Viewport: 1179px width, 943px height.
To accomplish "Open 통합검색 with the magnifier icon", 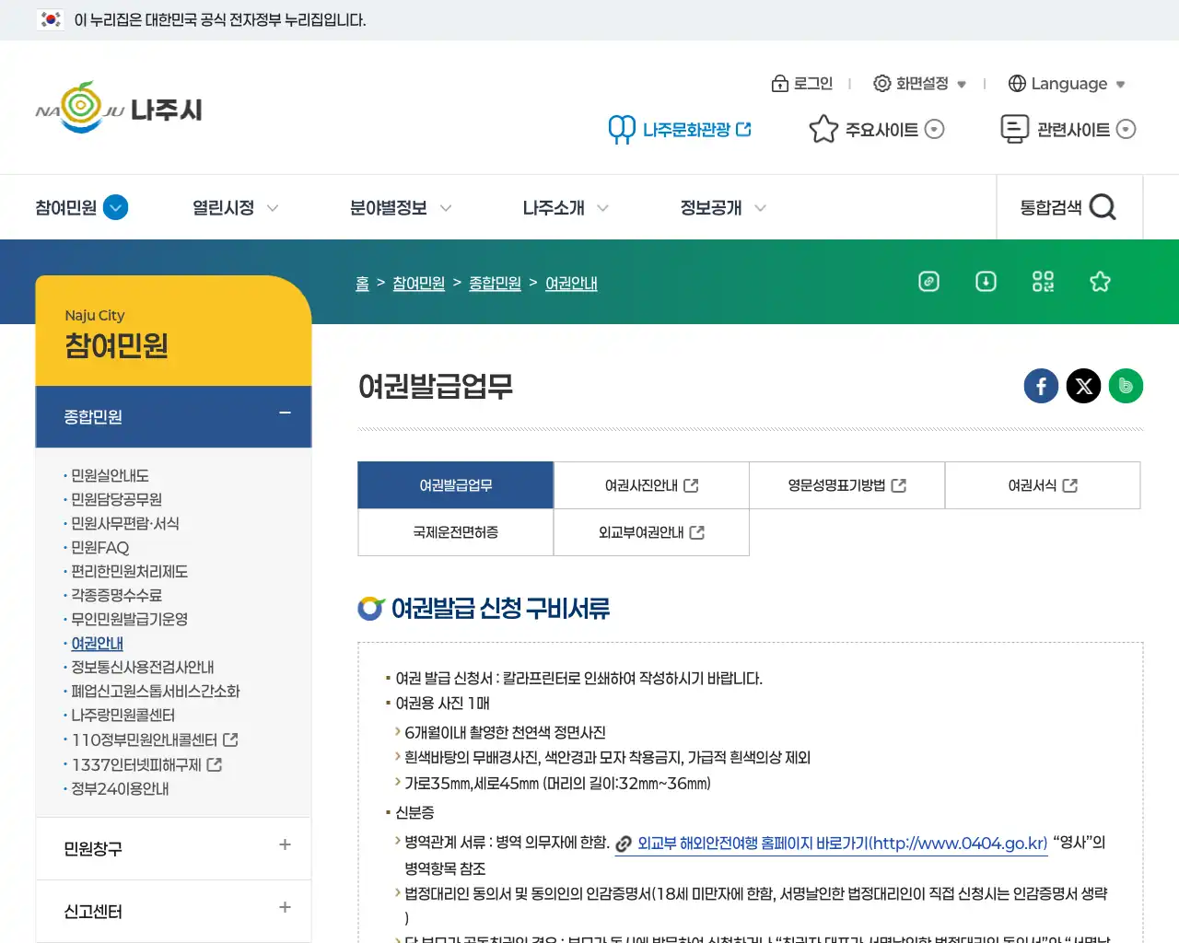I will point(1103,207).
